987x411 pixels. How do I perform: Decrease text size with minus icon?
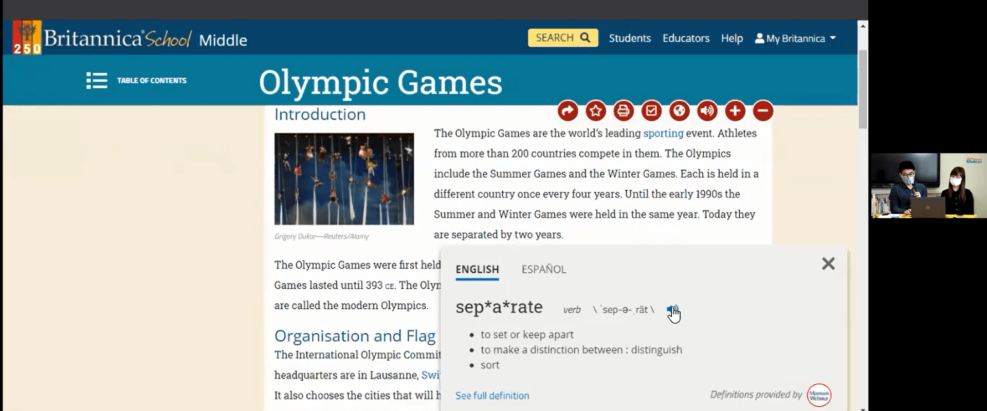coord(763,110)
